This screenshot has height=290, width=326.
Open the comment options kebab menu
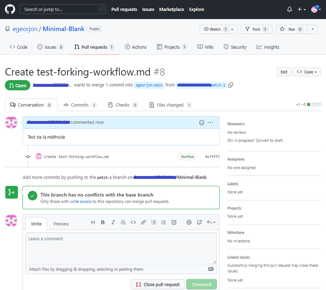point(211,123)
